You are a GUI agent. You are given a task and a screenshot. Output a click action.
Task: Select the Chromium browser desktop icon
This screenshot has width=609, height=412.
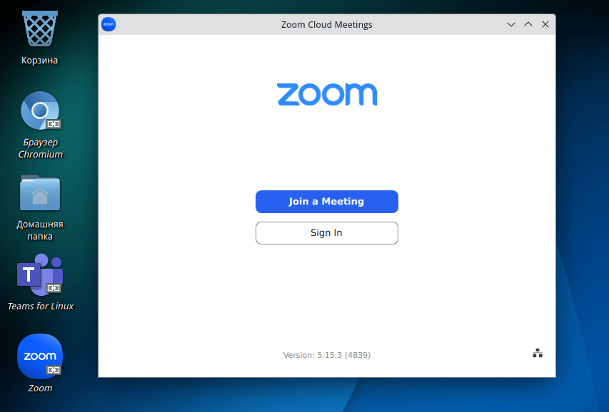40,111
